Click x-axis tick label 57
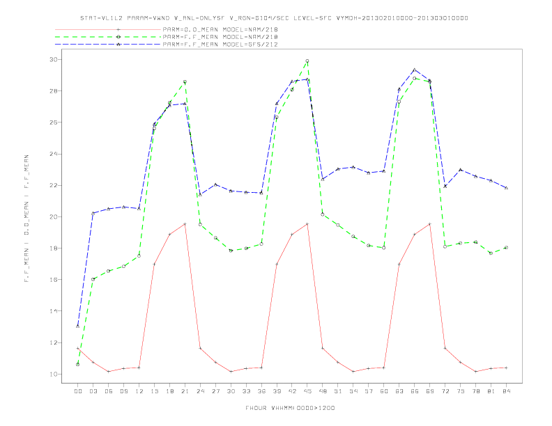This screenshot has width=552, height=426. tap(369, 391)
